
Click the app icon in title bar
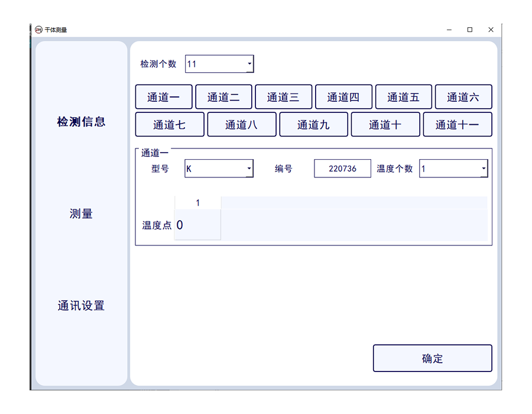pyautogui.click(x=38, y=30)
